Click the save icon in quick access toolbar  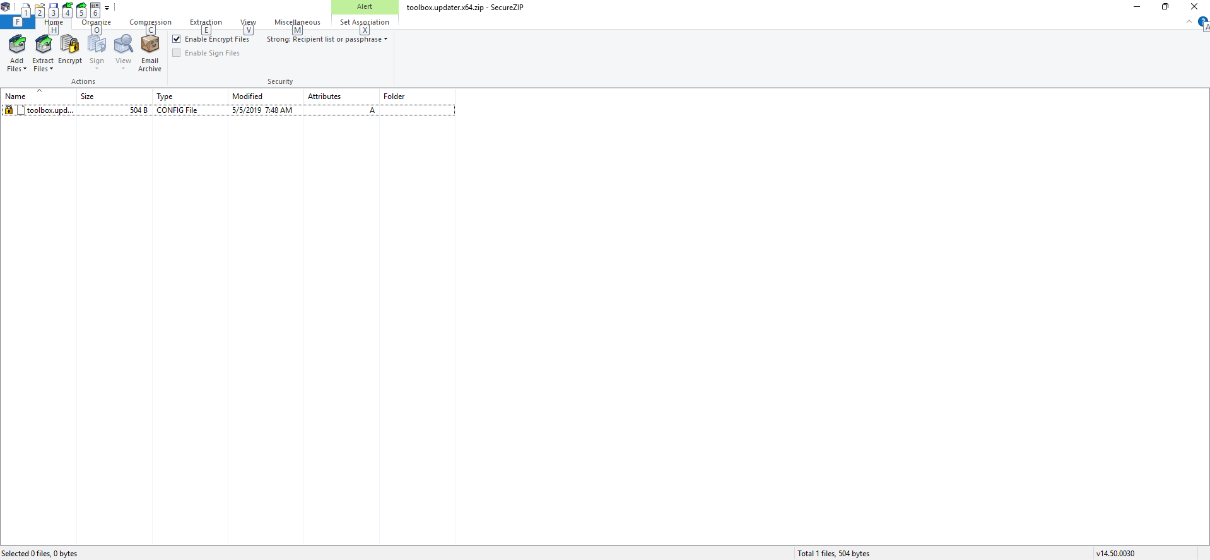54,7
